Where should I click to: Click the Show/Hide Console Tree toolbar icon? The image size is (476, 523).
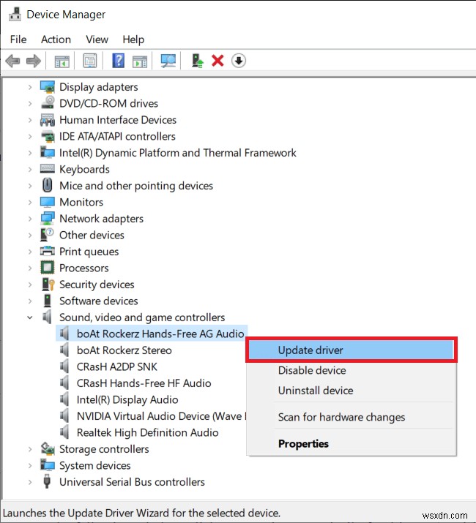62,61
